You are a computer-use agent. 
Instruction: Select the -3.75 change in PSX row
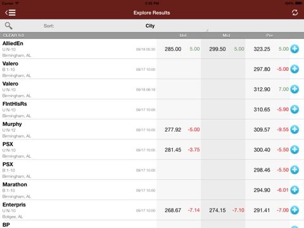(x=194, y=149)
